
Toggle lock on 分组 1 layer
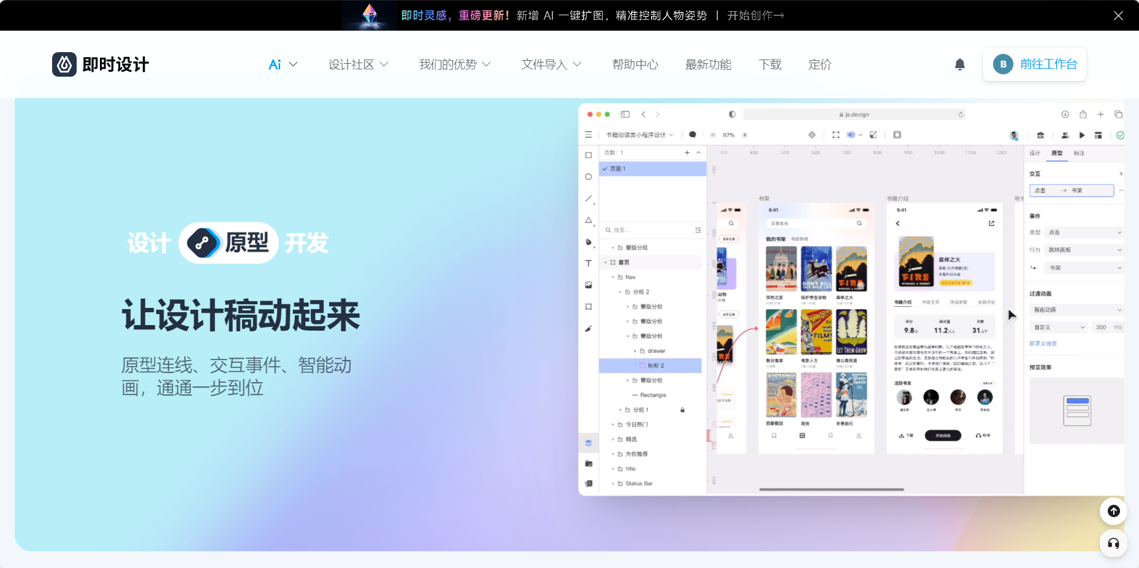[x=682, y=410]
